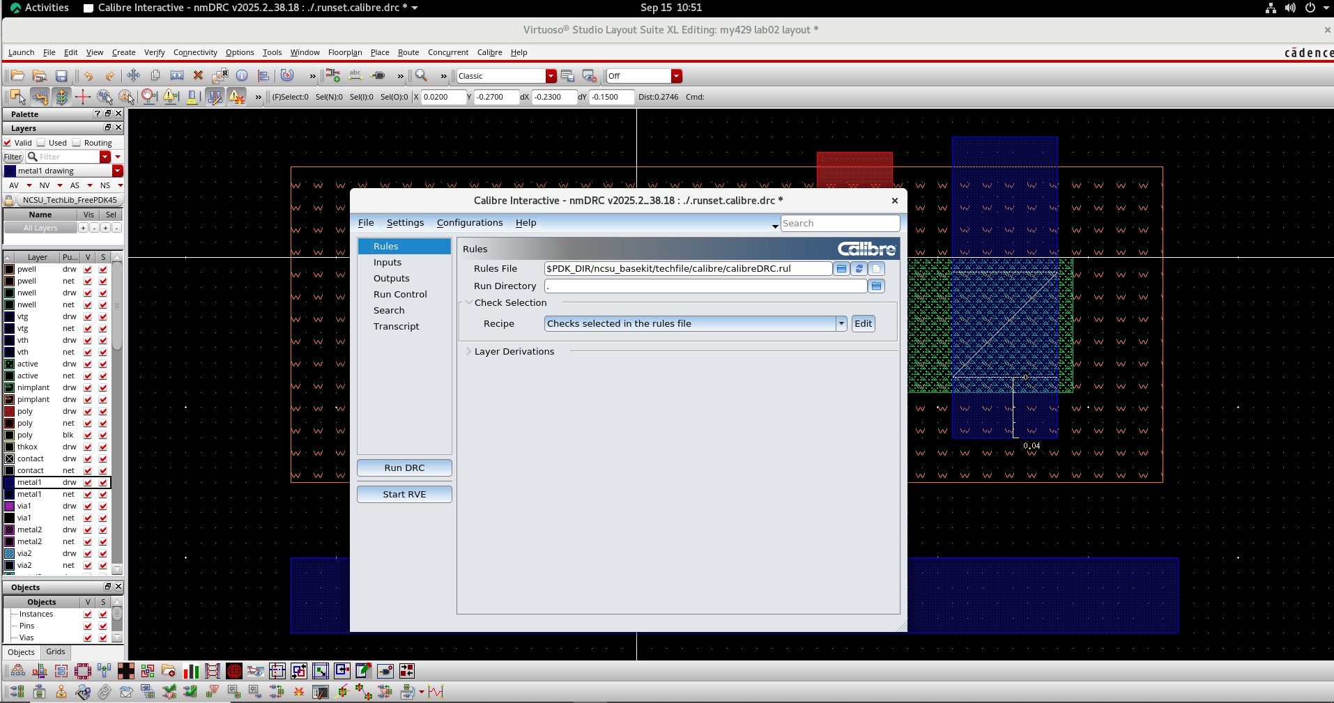This screenshot has width=1334, height=703.
Task: Click the Redo arrow icon
Action: (109, 76)
